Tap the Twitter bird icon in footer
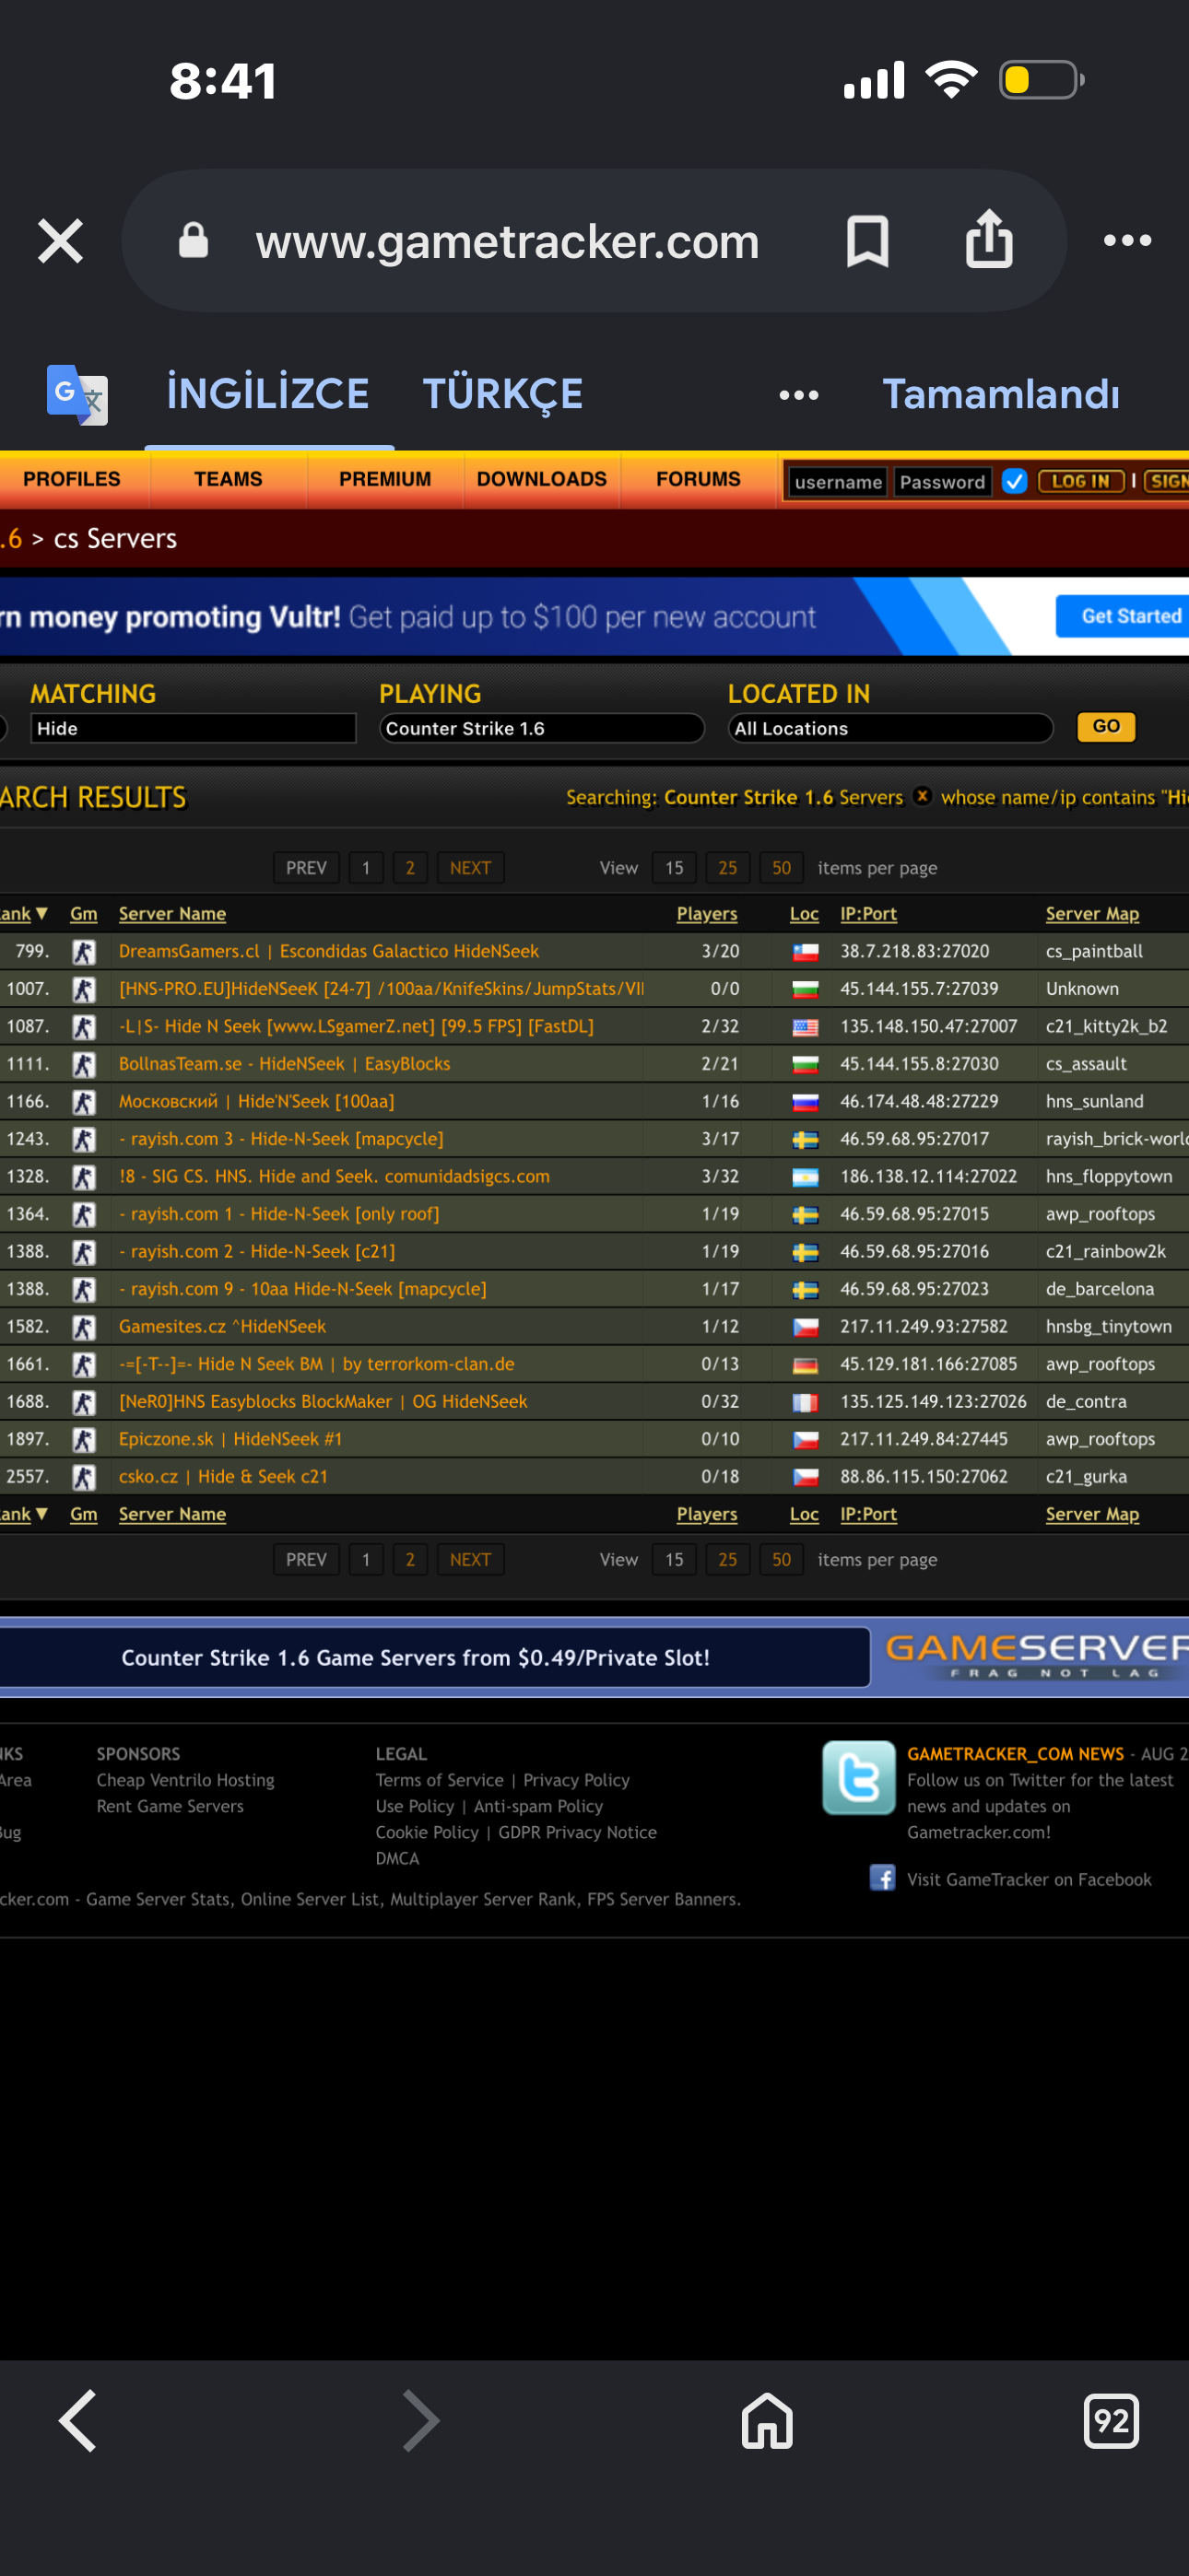This screenshot has height=2576, width=1189. [x=858, y=1777]
